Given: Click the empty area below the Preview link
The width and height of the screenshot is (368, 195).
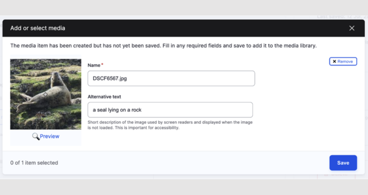Looking at the screenshot, I should pos(46,143).
